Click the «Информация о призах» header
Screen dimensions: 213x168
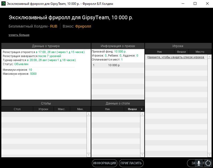pos(118,46)
